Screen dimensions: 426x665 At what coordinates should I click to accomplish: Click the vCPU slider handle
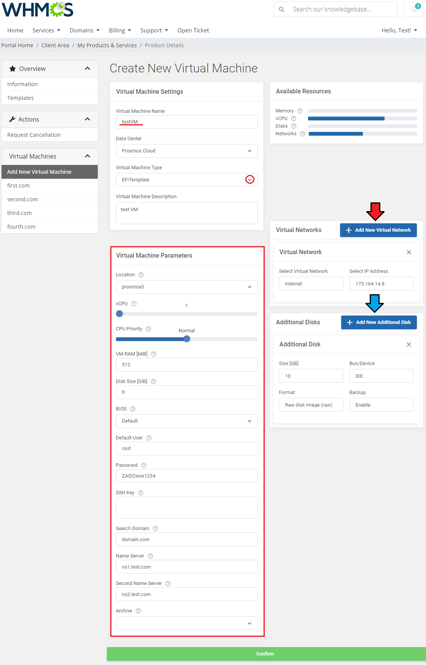[x=119, y=314]
